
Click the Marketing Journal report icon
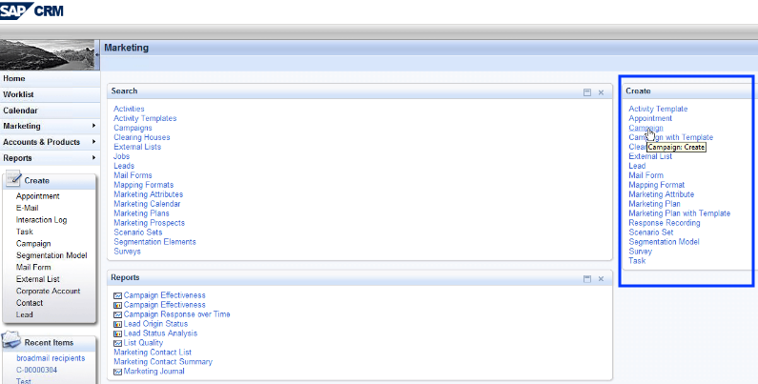117,372
